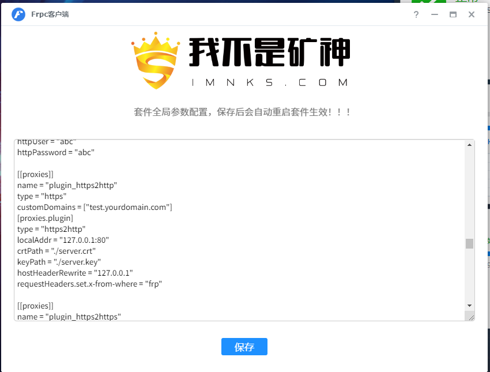Click the textarea resize grip corner
This screenshot has width=490, height=372.
coord(471,317)
